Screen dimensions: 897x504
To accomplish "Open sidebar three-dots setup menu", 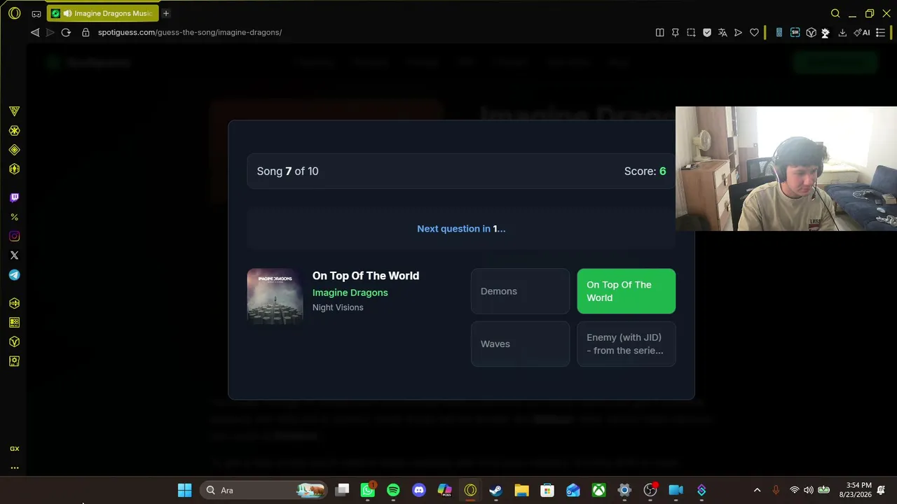I will [x=14, y=468].
